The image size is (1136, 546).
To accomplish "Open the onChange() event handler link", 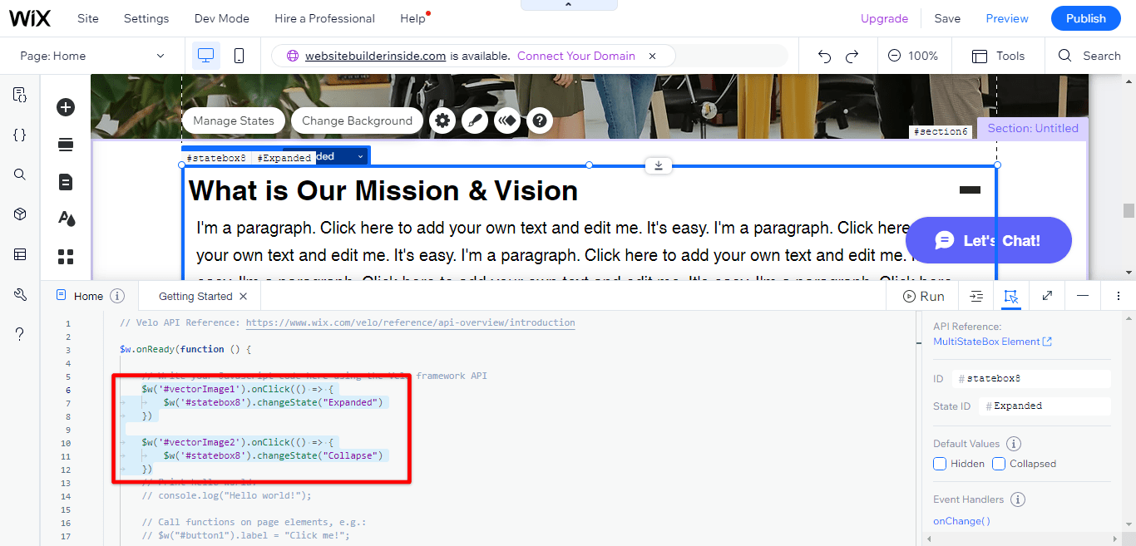I will point(961,520).
